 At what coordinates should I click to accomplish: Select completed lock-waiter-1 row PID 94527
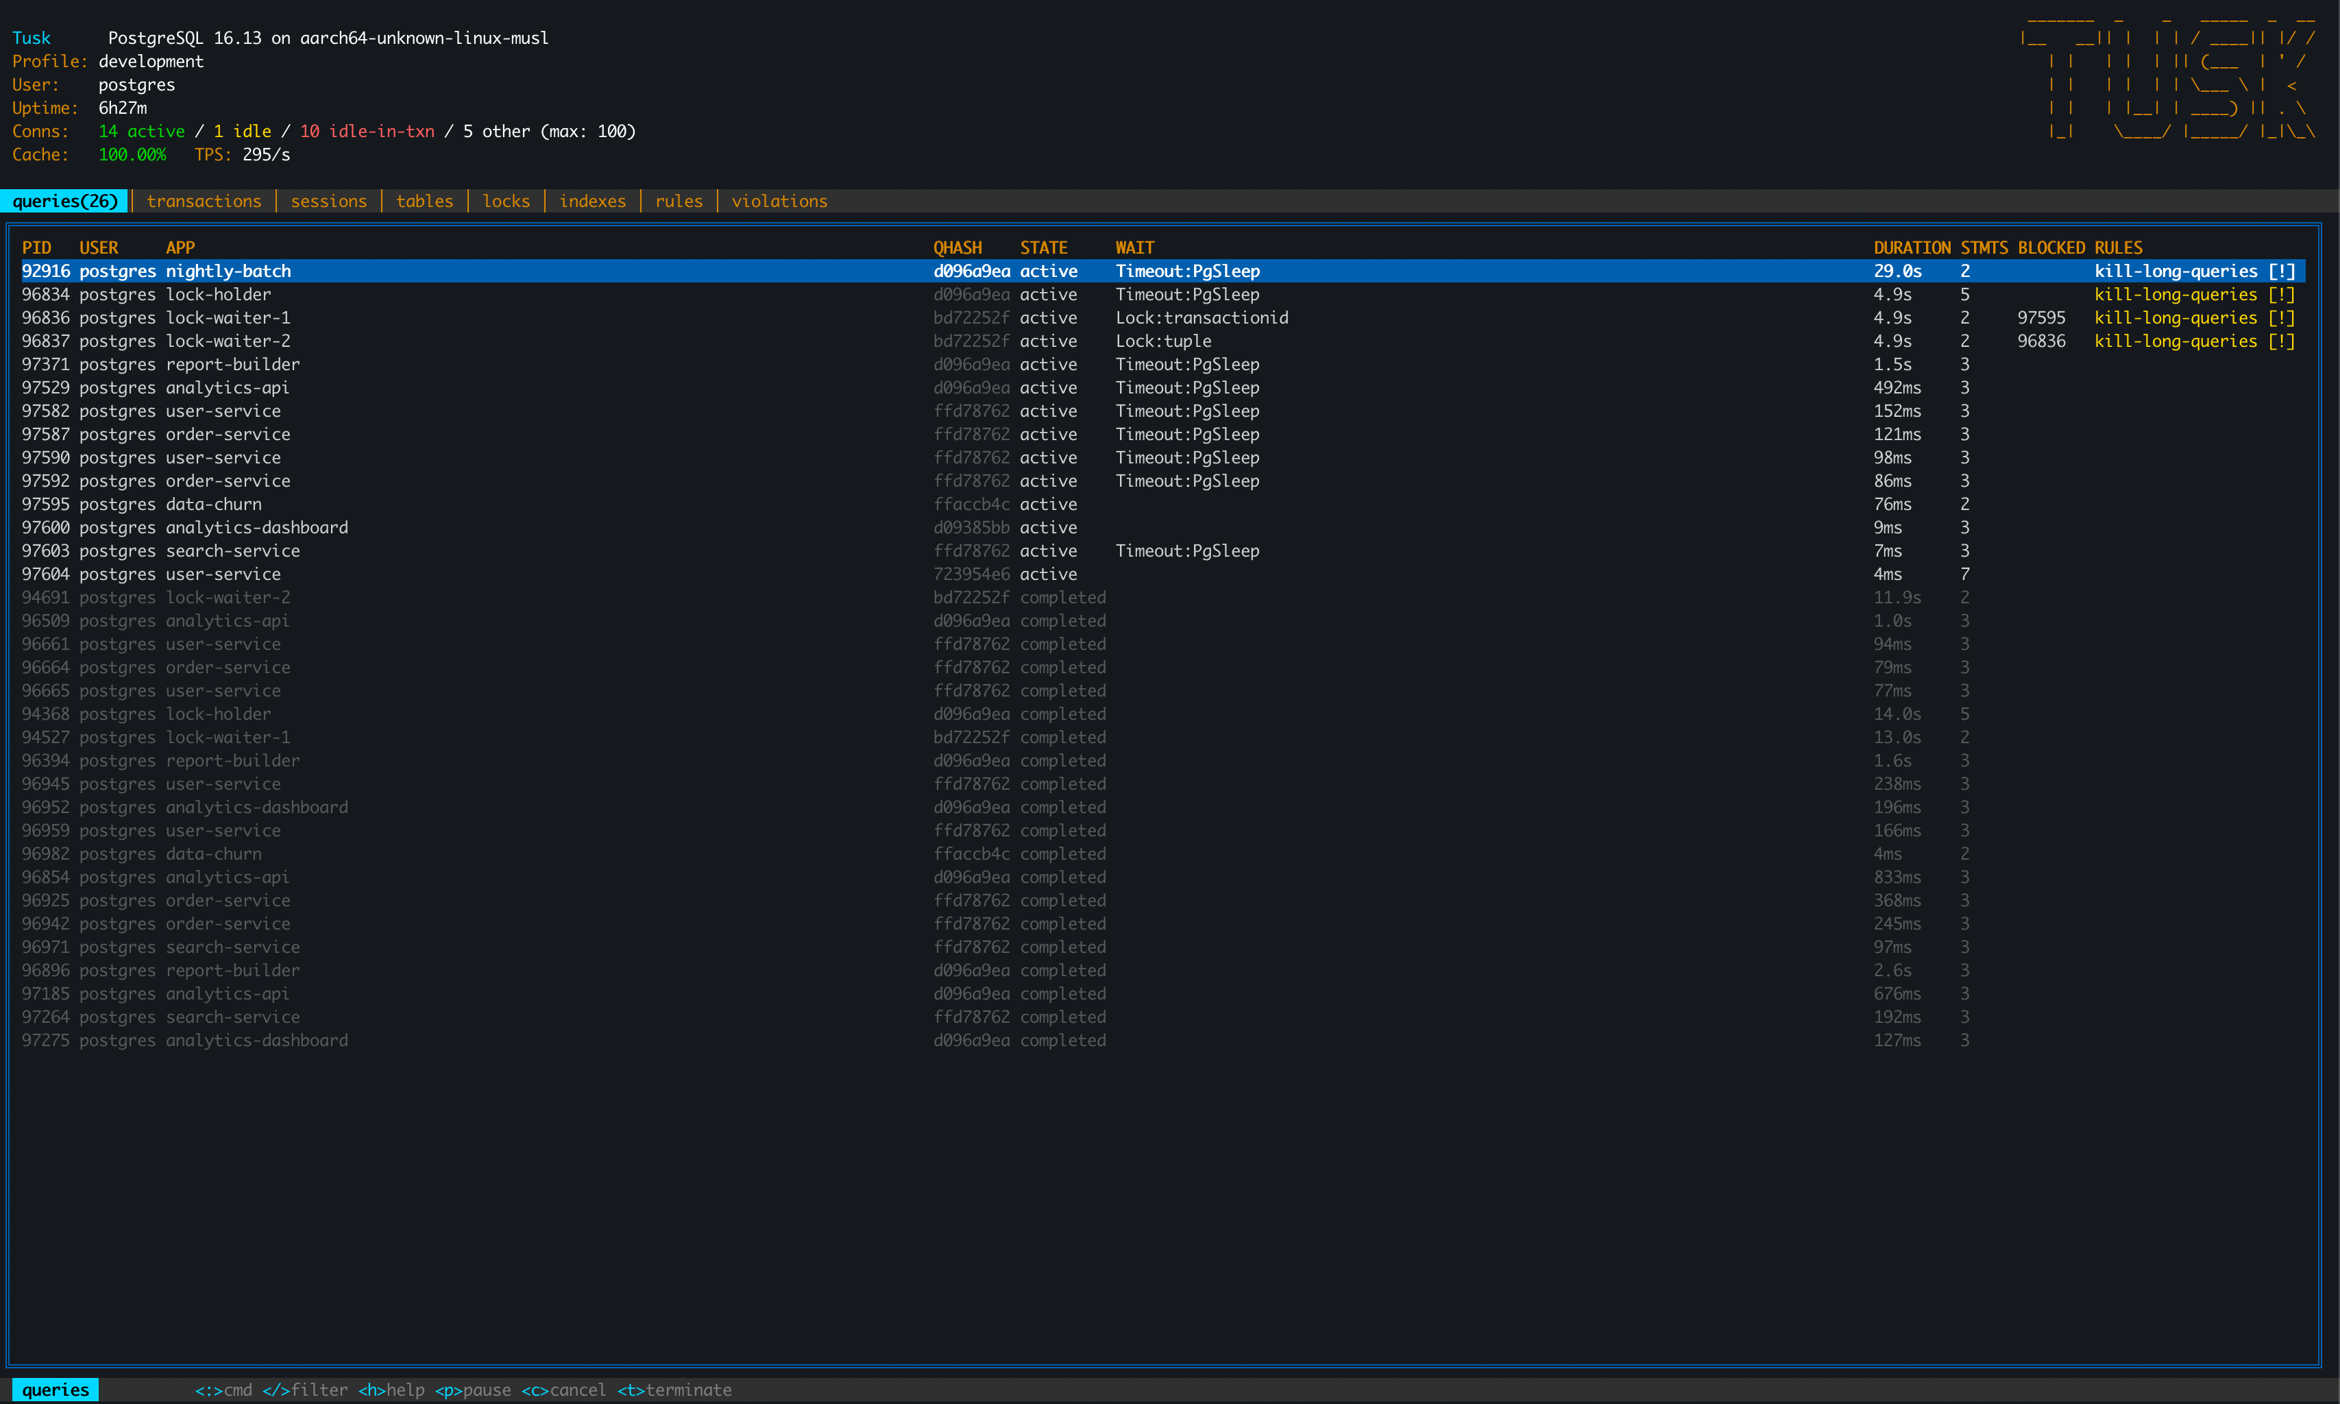tap(1162, 737)
